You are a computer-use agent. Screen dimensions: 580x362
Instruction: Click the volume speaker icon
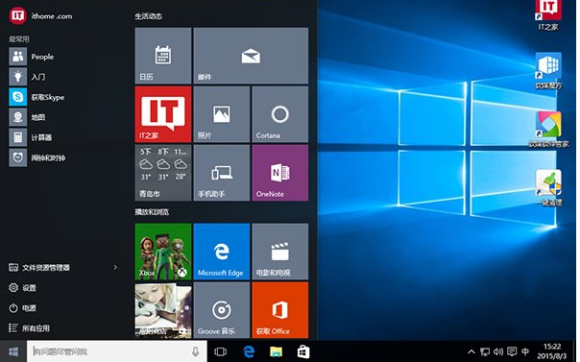click(x=498, y=351)
